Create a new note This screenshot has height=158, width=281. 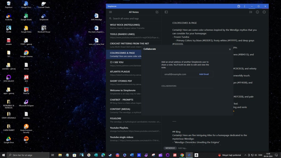point(157,12)
